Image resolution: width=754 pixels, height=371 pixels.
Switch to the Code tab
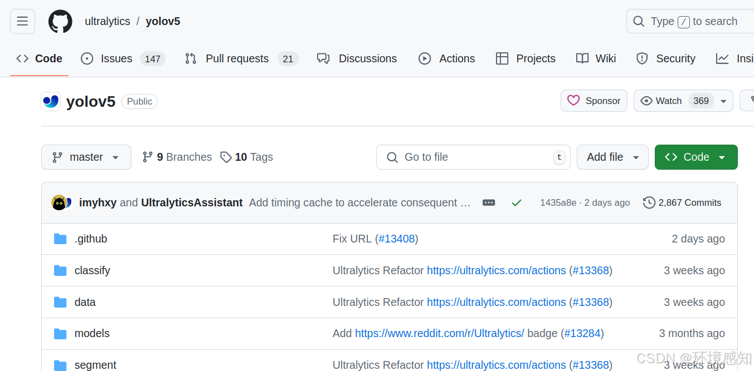pyautogui.click(x=39, y=58)
